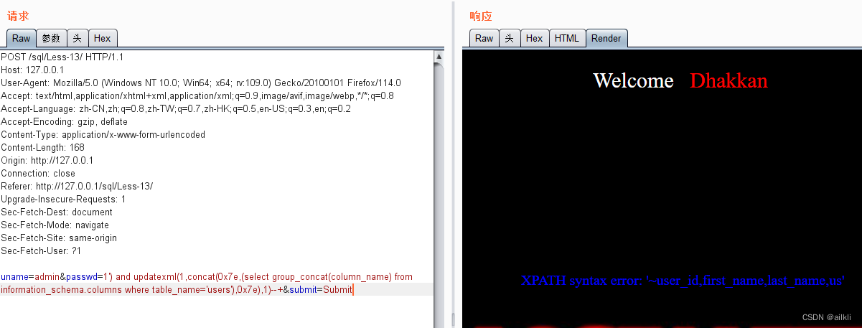Click the Content-Type header line

coord(103,134)
